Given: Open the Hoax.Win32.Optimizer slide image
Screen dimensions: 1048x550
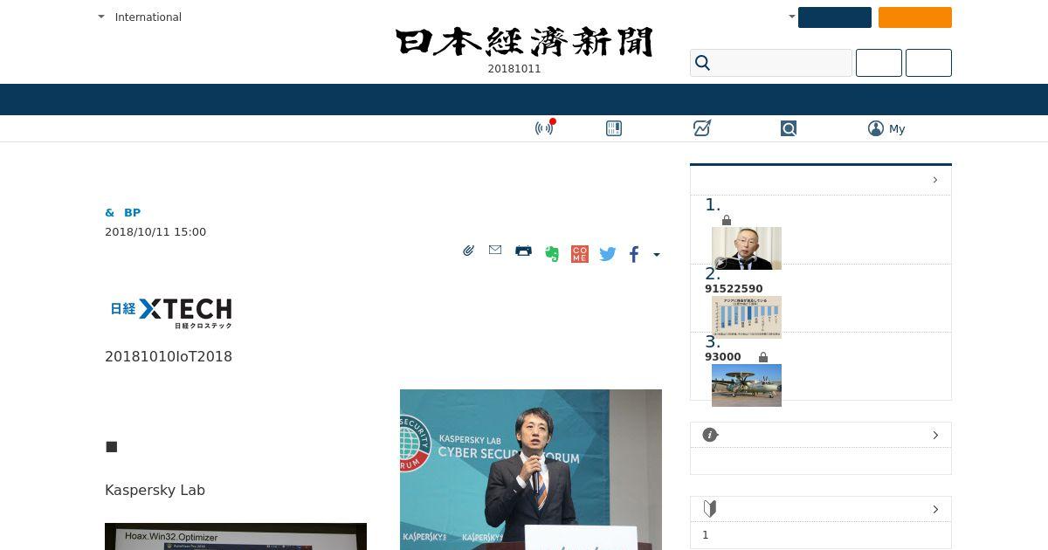Looking at the screenshot, I should click(236, 536).
